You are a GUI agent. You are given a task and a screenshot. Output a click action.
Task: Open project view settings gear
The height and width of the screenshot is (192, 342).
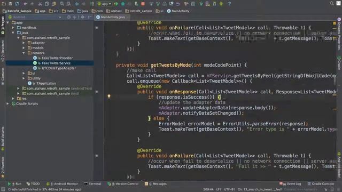83,17
